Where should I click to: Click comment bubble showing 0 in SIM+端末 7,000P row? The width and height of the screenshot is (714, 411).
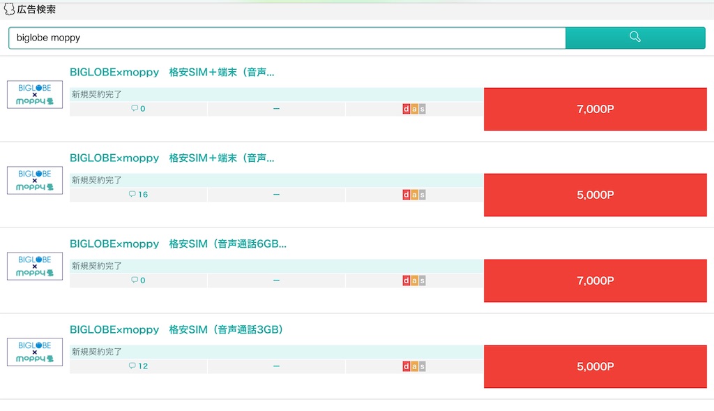[138, 108]
